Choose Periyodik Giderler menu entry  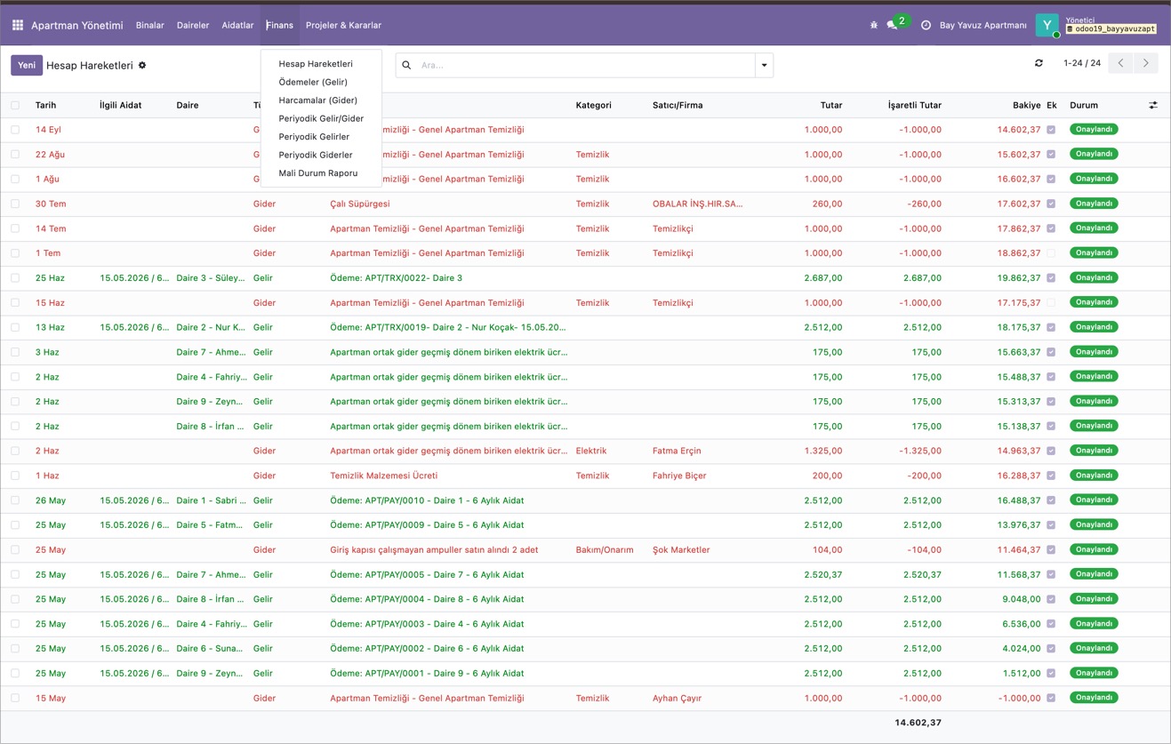tap(316, 155)
